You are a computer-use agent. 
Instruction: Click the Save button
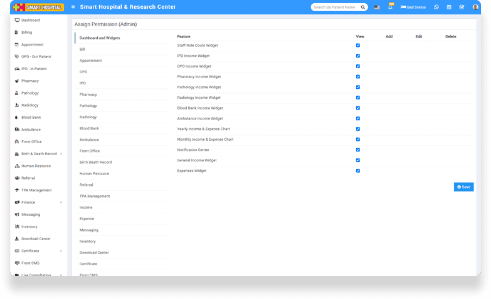(x=463, y=186)
